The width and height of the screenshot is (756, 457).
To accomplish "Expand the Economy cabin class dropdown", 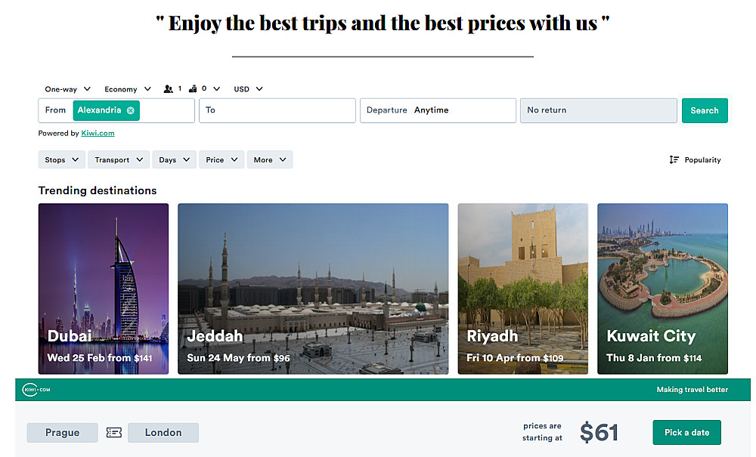I will [128, 89].
